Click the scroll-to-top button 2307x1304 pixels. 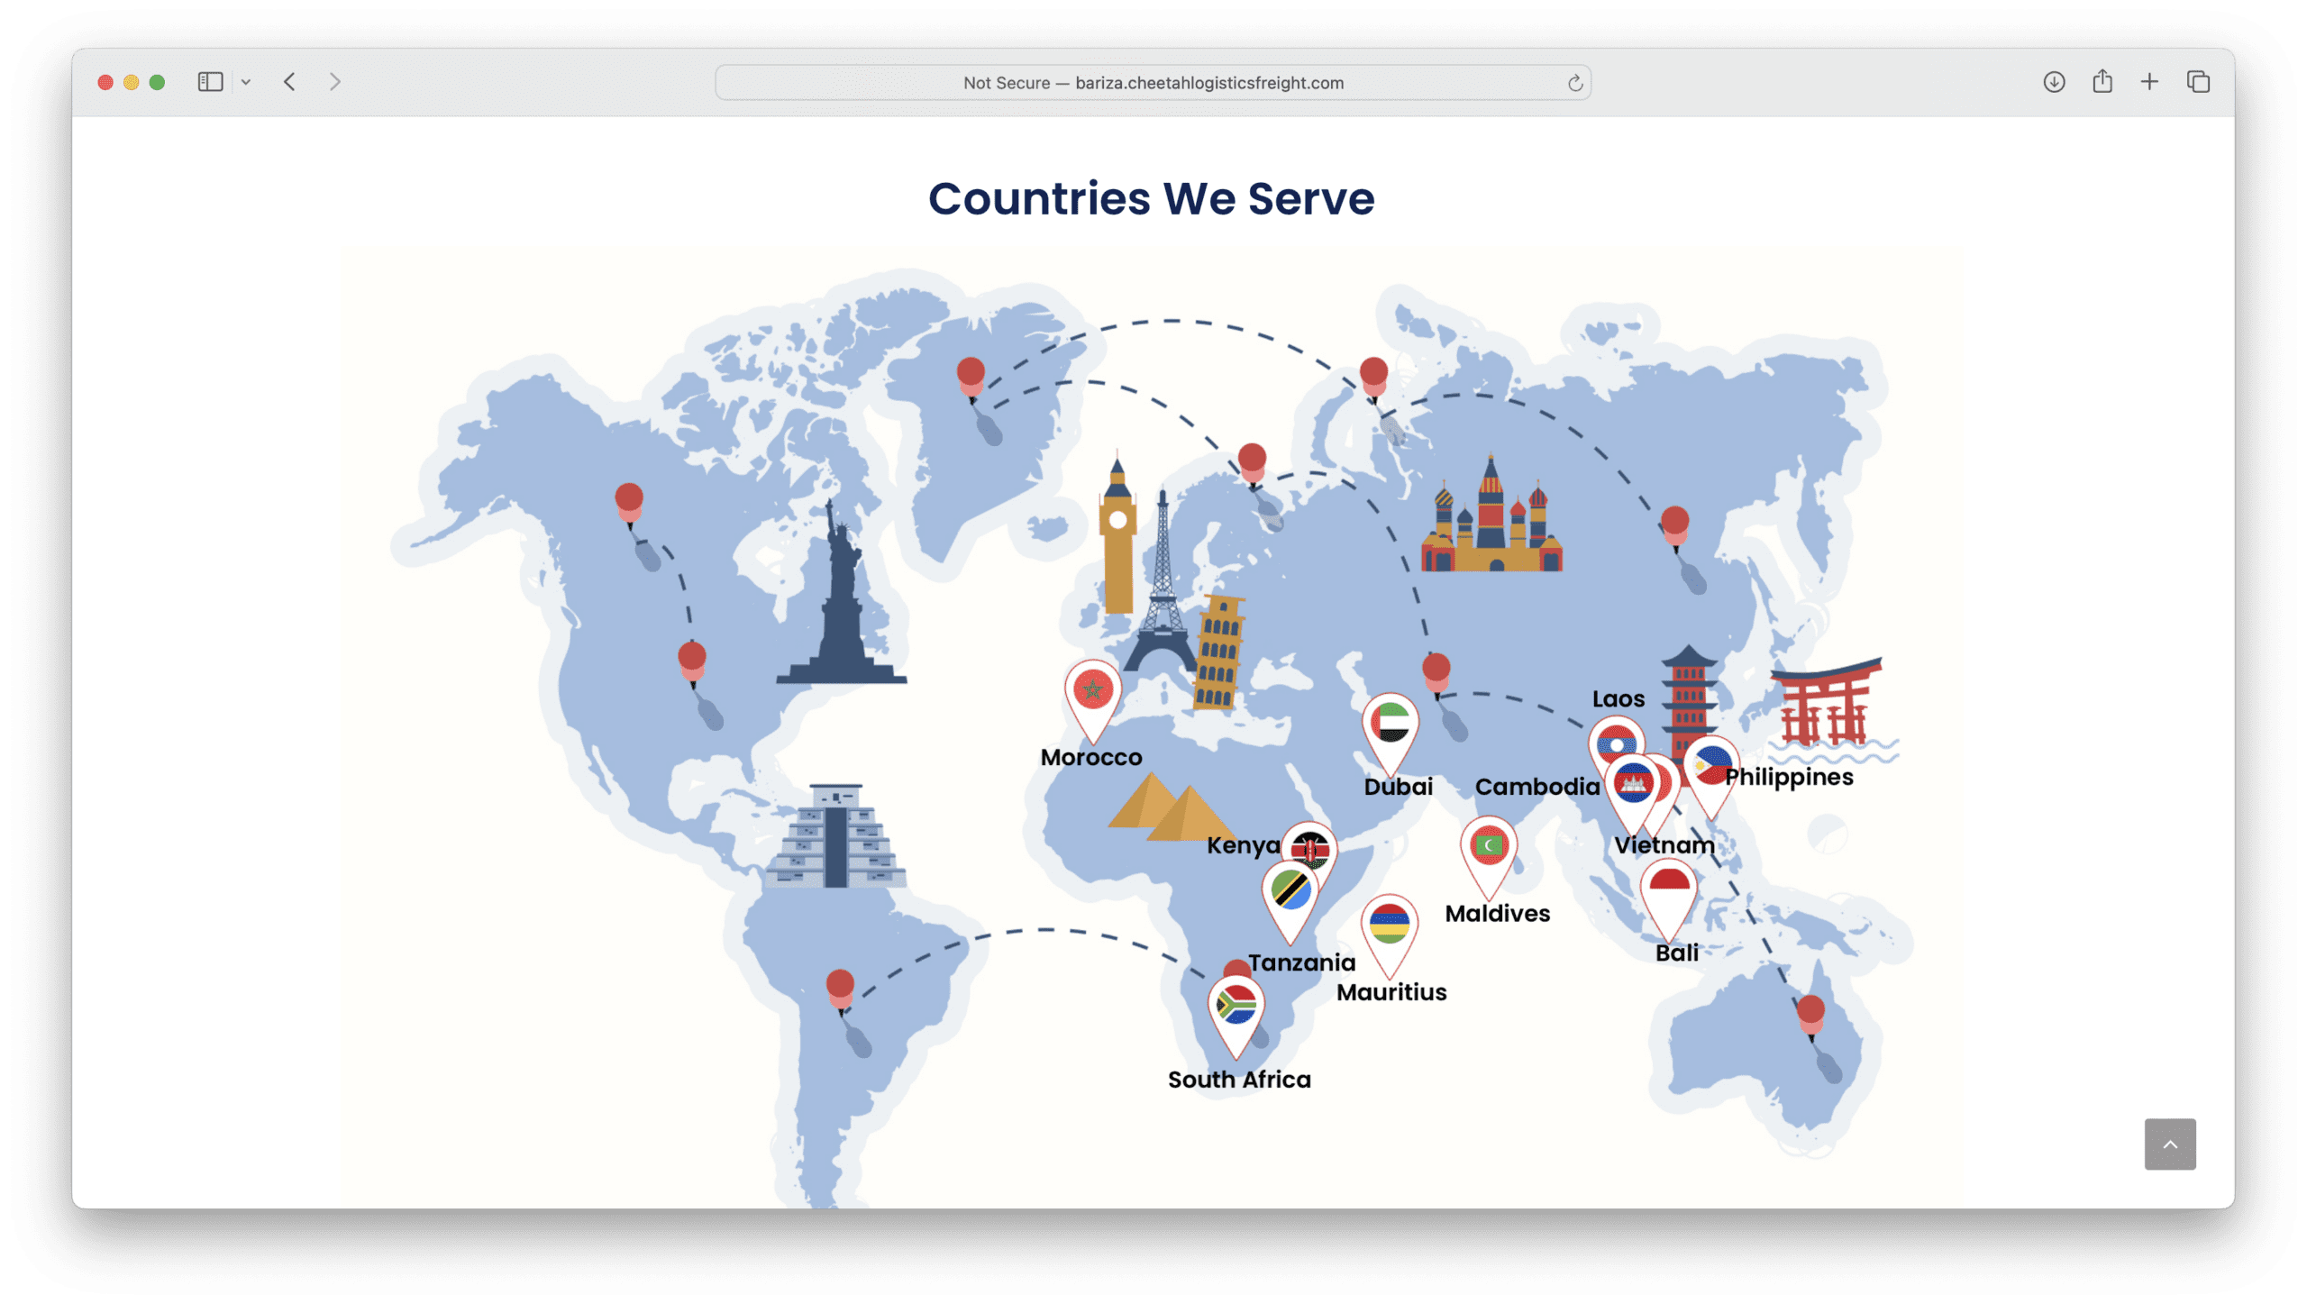(x=2172, y=1143)
